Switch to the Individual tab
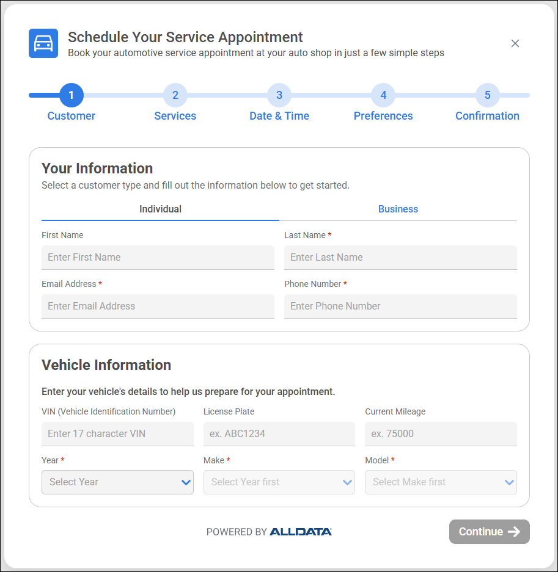The height and width of the screenshot is (572, 558). (x=160, y=209)
